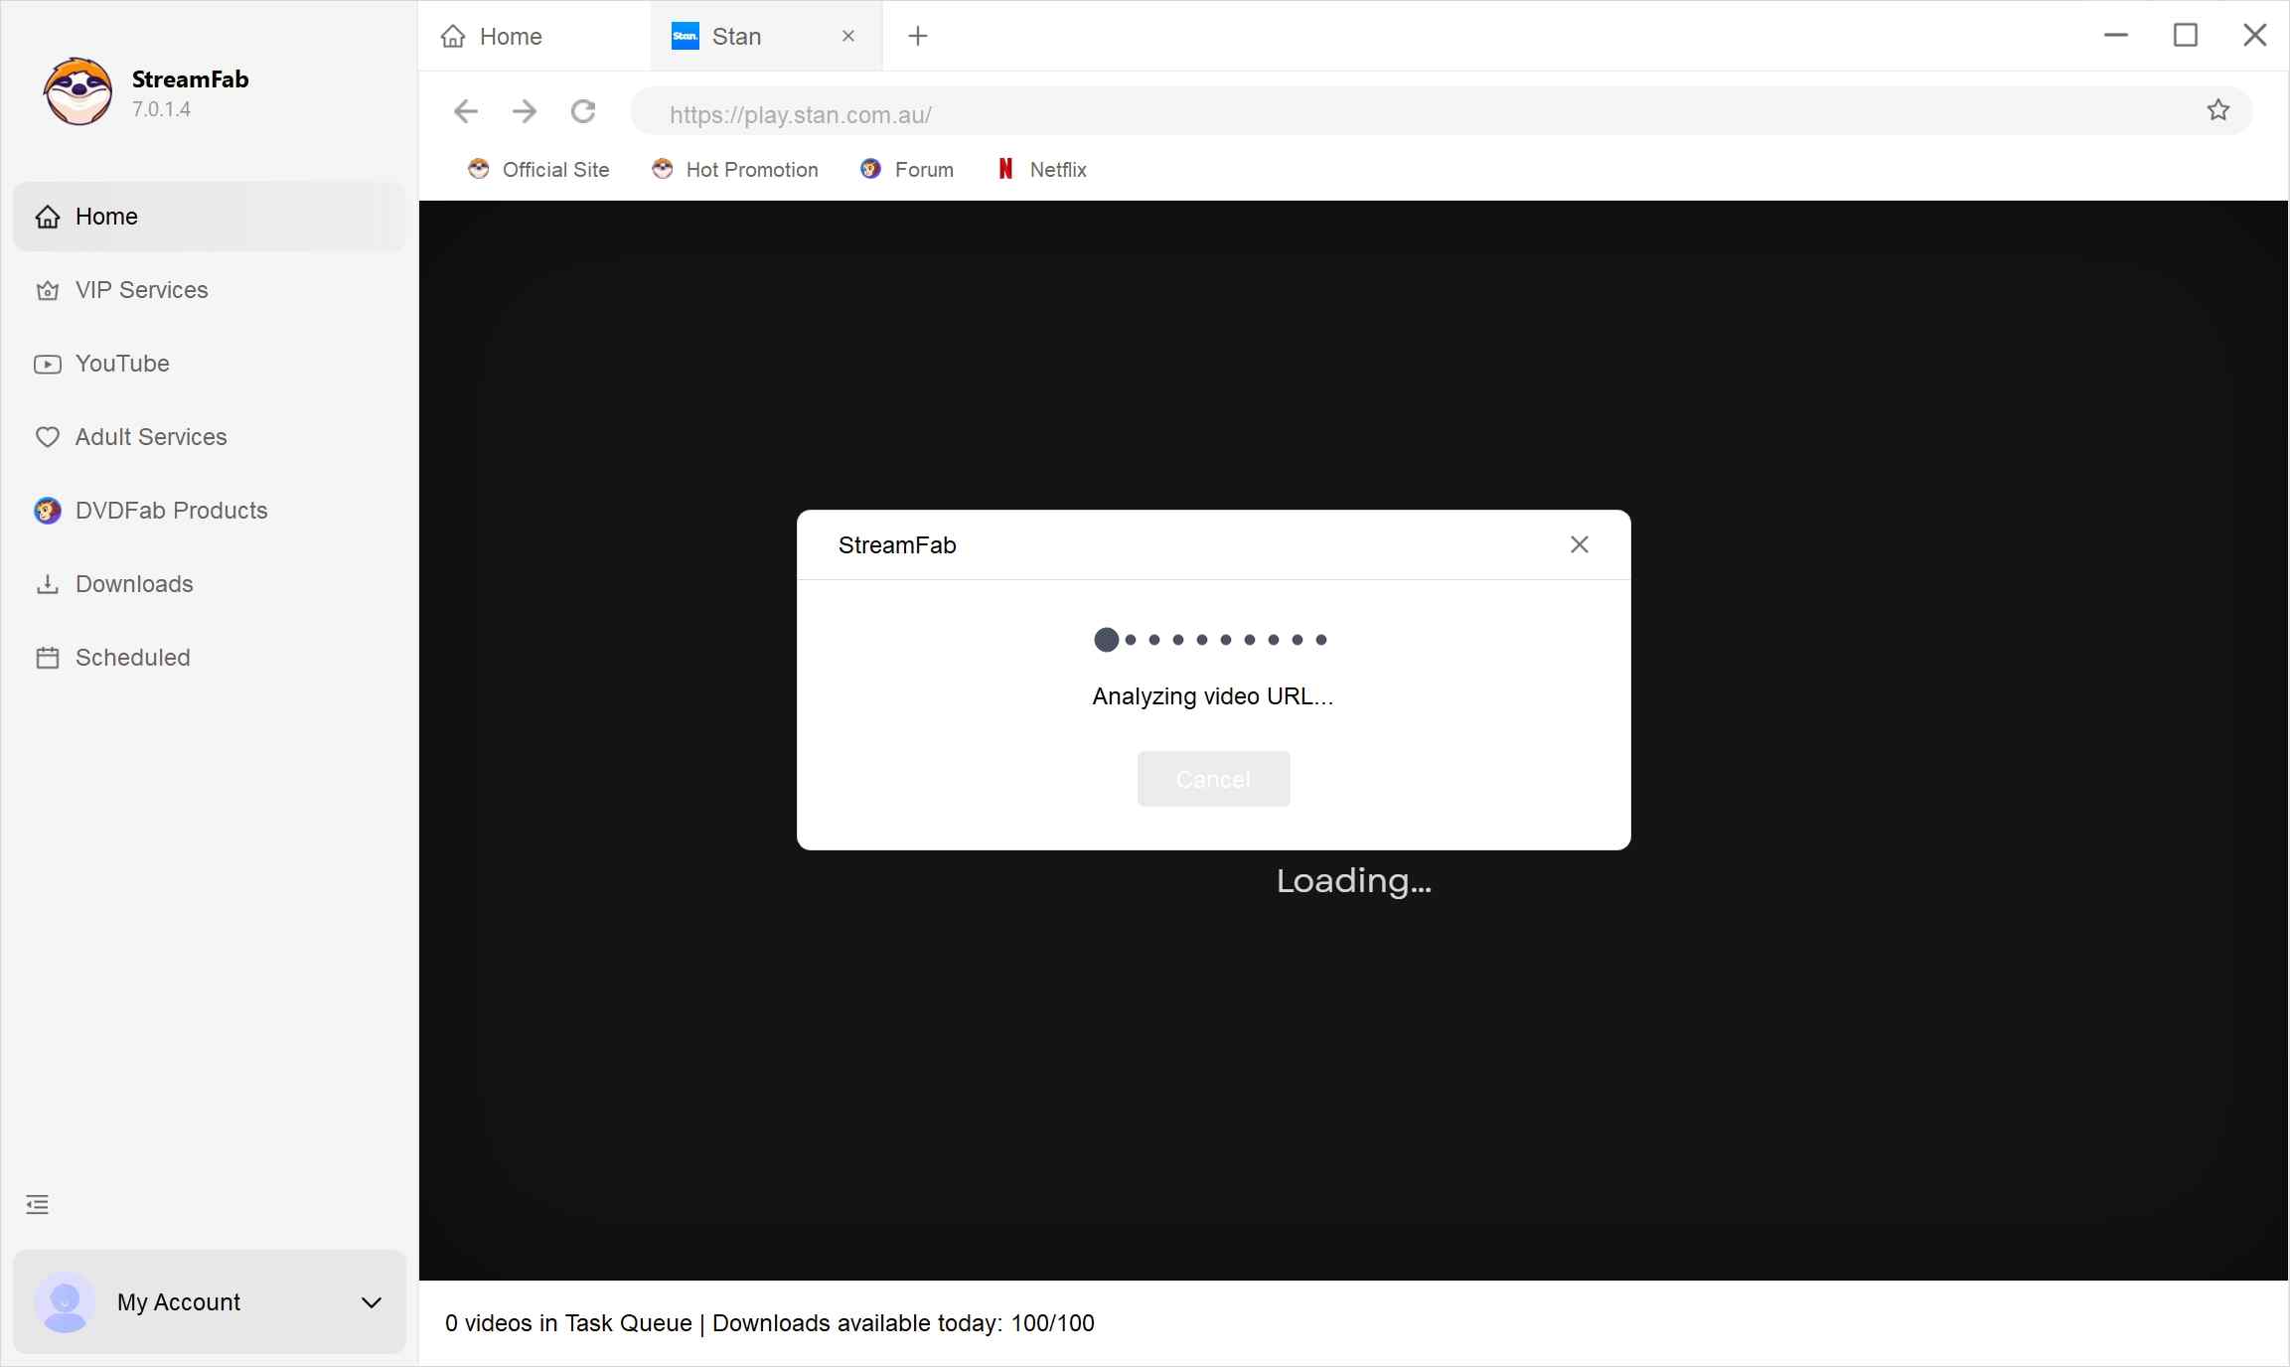Open Scheduled tasks
2290x1367 pixels.
[x=132, y=657]
